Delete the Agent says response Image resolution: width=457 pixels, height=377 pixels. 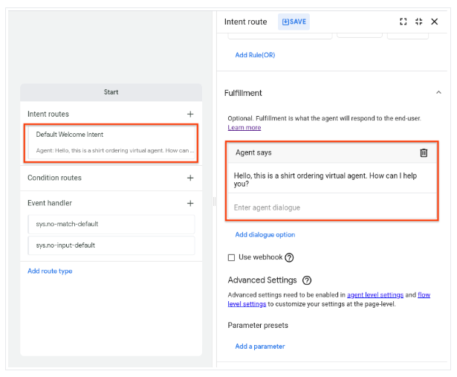coord(424,152)
